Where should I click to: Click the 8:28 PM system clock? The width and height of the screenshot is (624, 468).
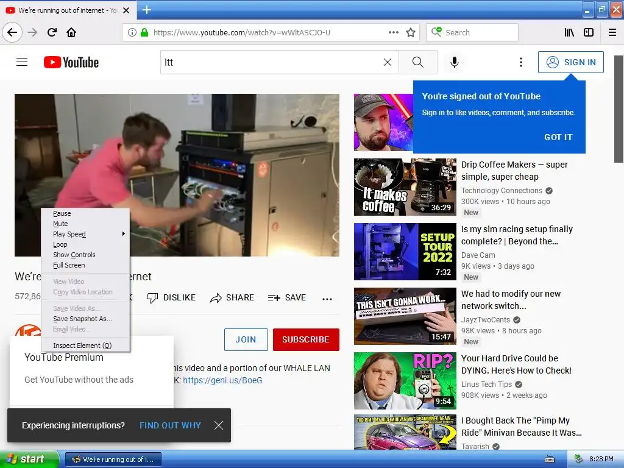pyautogui.click(x=601, y=459)
